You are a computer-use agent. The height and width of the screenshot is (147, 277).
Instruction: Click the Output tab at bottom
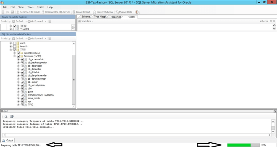(8, 141)
